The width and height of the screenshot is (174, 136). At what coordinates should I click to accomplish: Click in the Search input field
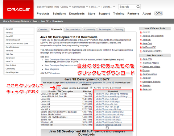pos(127,7)
